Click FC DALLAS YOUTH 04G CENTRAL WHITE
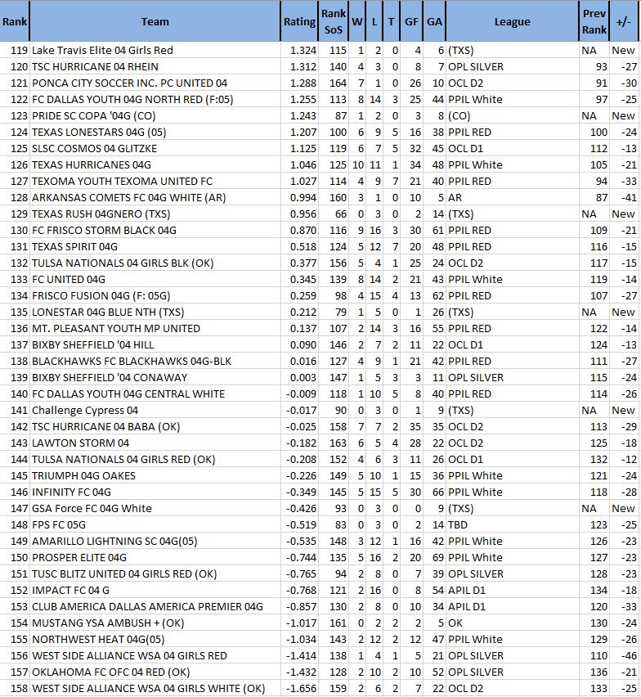The width and height of the screenshot is (641, 697). click(155, 393)
